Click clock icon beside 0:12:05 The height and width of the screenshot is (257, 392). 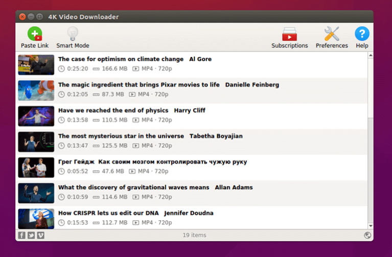61,94
